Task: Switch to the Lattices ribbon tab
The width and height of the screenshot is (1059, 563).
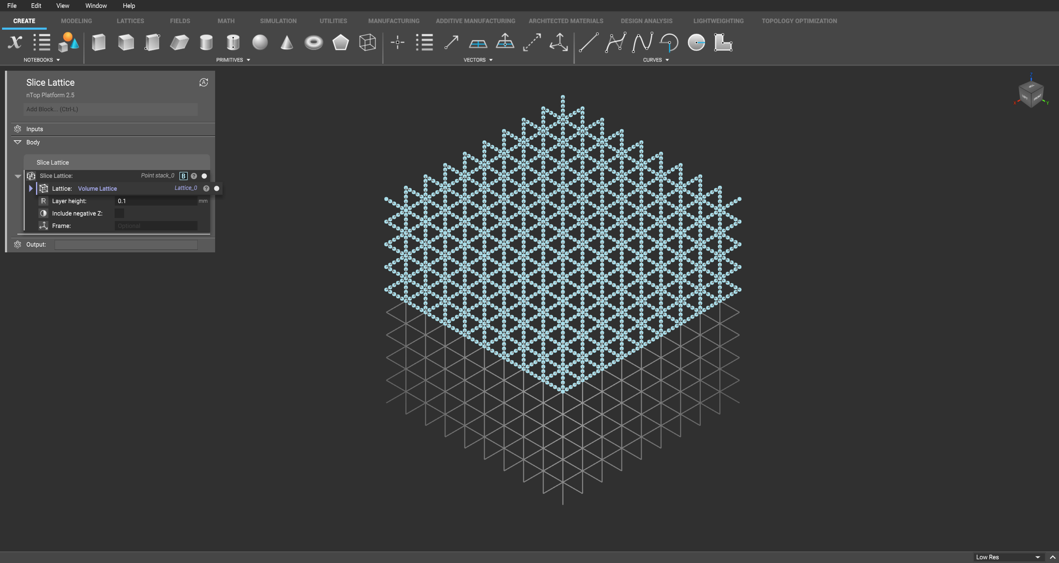Action: (130, 21)
